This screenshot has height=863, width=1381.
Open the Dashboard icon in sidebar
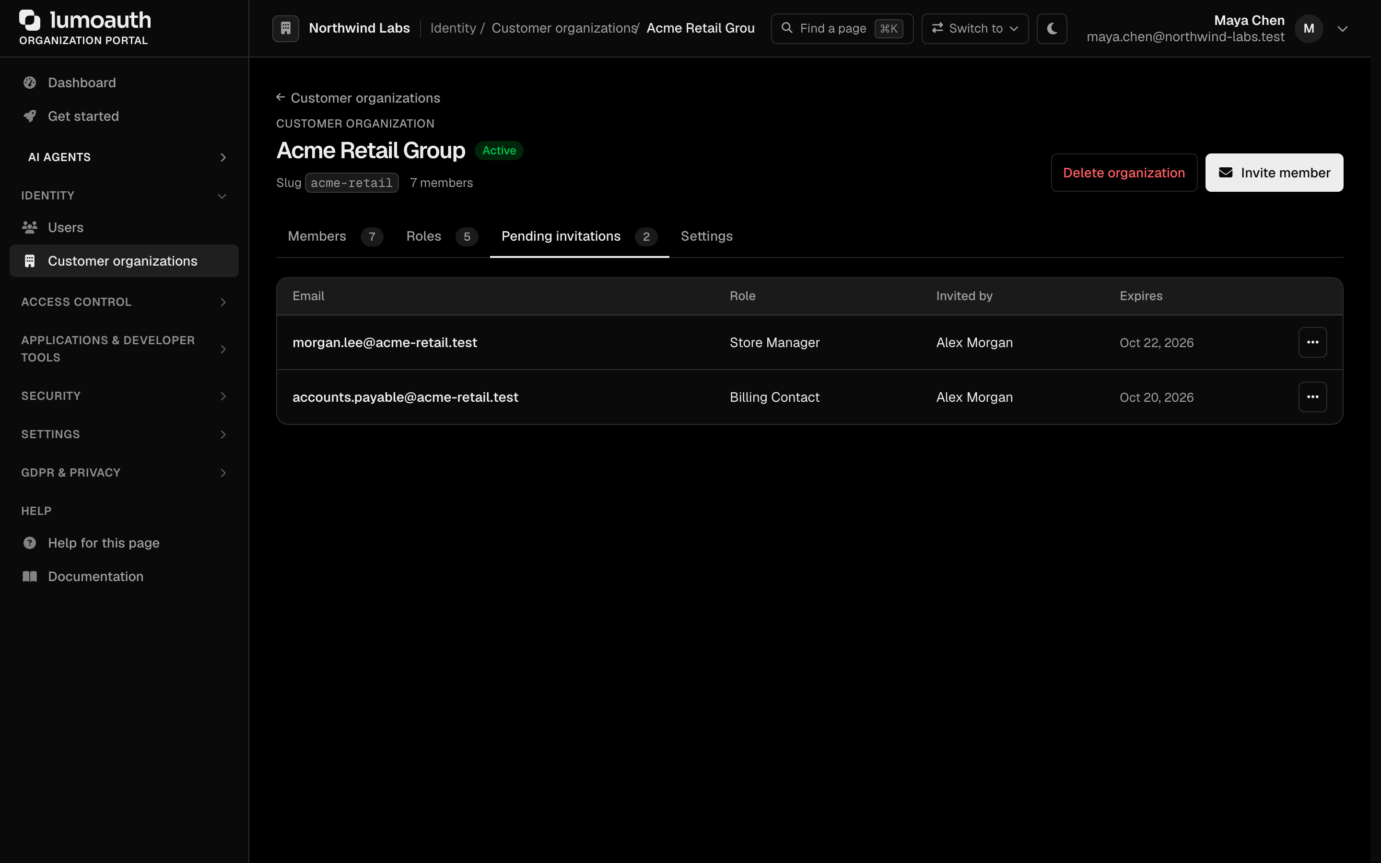[x=30, y=83]
